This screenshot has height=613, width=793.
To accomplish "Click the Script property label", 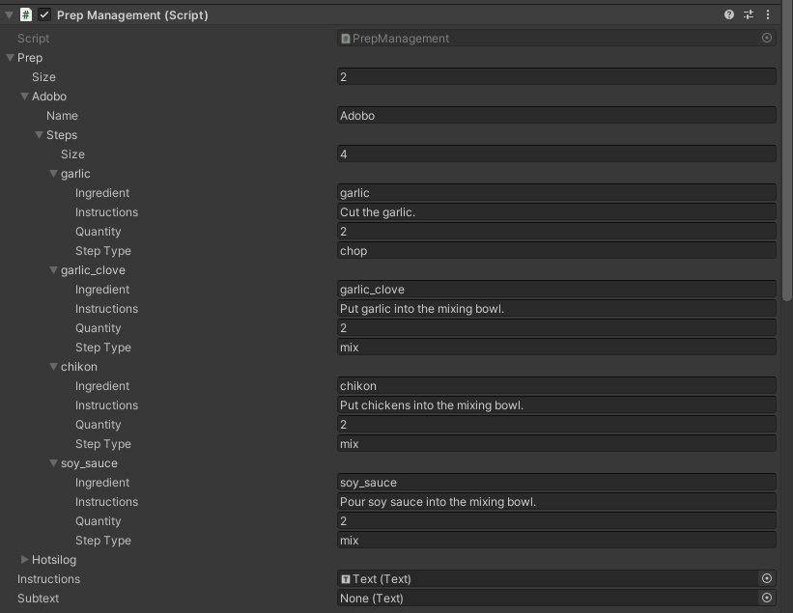I will click(x=34, y=39).
